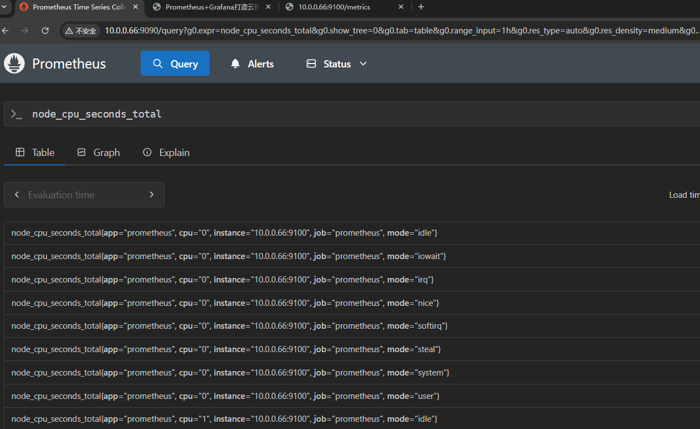
Task: Open the Alerts page
Action: point(252,64)
